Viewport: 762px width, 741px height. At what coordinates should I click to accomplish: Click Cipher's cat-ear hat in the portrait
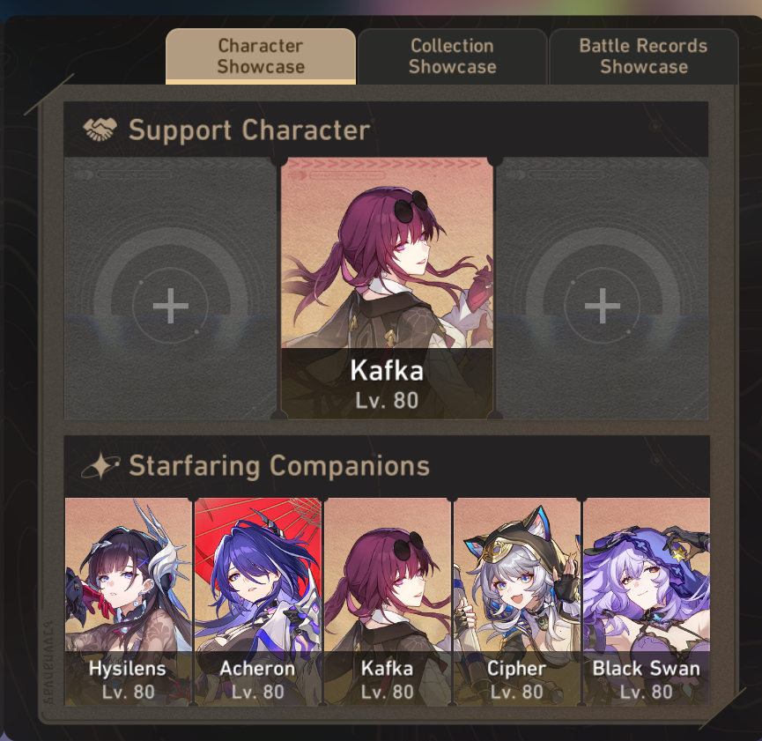point(510,536)
